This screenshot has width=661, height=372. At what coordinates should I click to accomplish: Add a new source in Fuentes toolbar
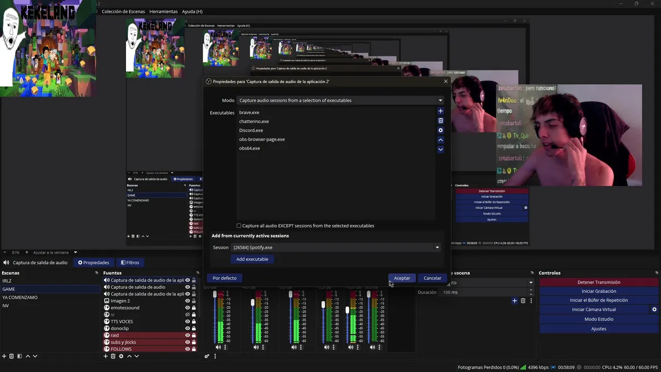(x=106, y=356)
